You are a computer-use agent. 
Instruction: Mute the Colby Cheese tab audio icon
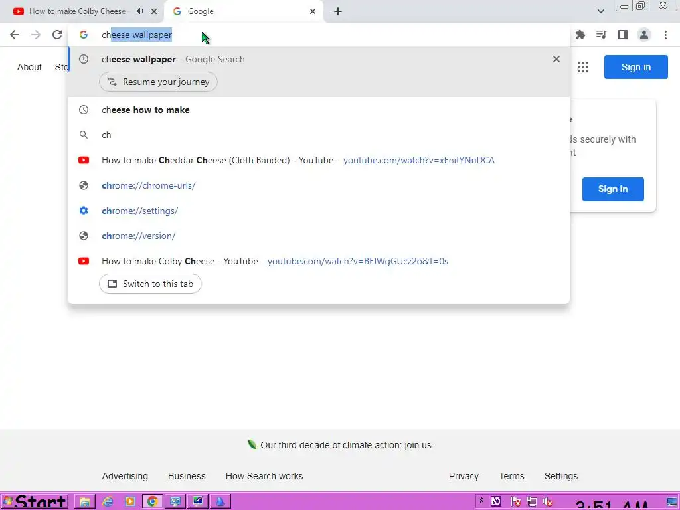coord(139,11)
